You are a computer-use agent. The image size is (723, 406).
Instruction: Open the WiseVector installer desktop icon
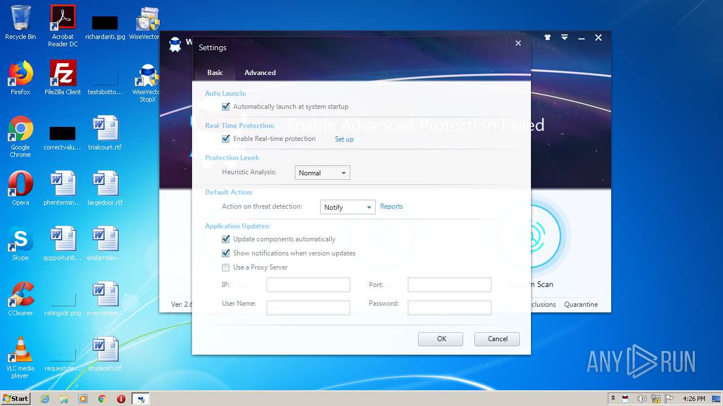(x=147, y=23)
